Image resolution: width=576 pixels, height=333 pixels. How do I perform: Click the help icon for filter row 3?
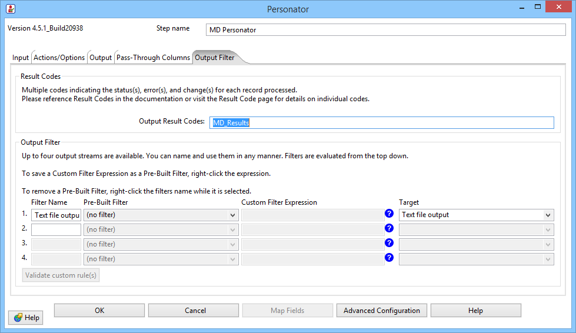(x=389, y=243)
